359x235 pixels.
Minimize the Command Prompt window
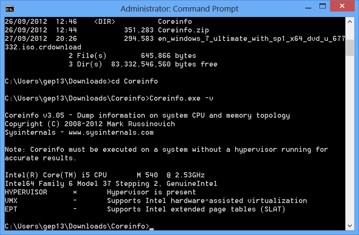[308, 8]
